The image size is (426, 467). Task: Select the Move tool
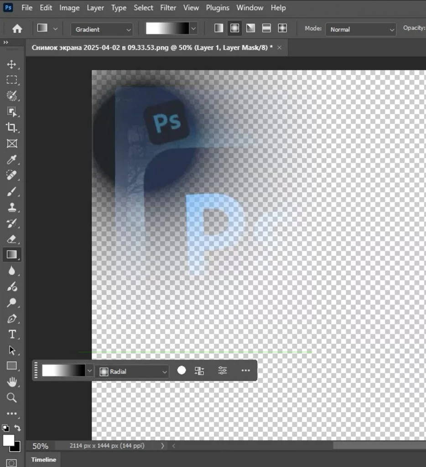pyautogui.click(x=12, y=64)
